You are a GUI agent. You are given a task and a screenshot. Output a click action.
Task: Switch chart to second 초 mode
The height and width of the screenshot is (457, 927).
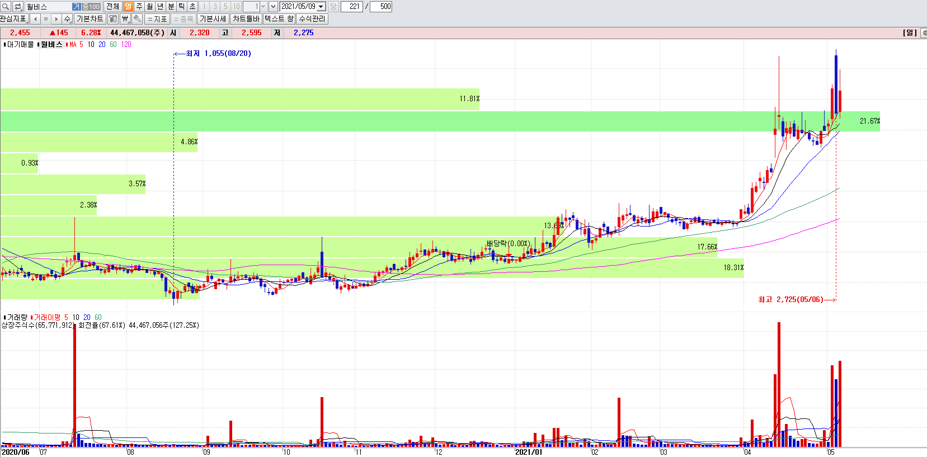pyautogui.click(x=192, y=7)
